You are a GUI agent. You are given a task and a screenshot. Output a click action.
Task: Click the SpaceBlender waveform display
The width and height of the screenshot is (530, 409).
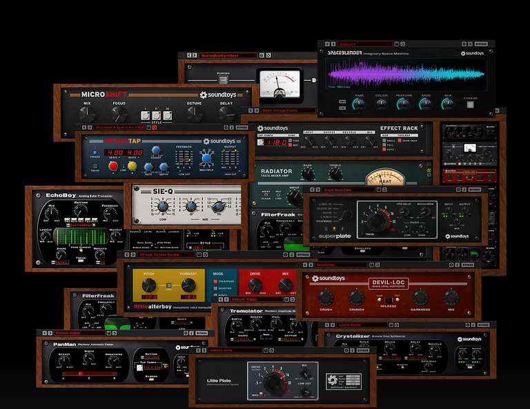pyautogui.click(x=406, y=74)
